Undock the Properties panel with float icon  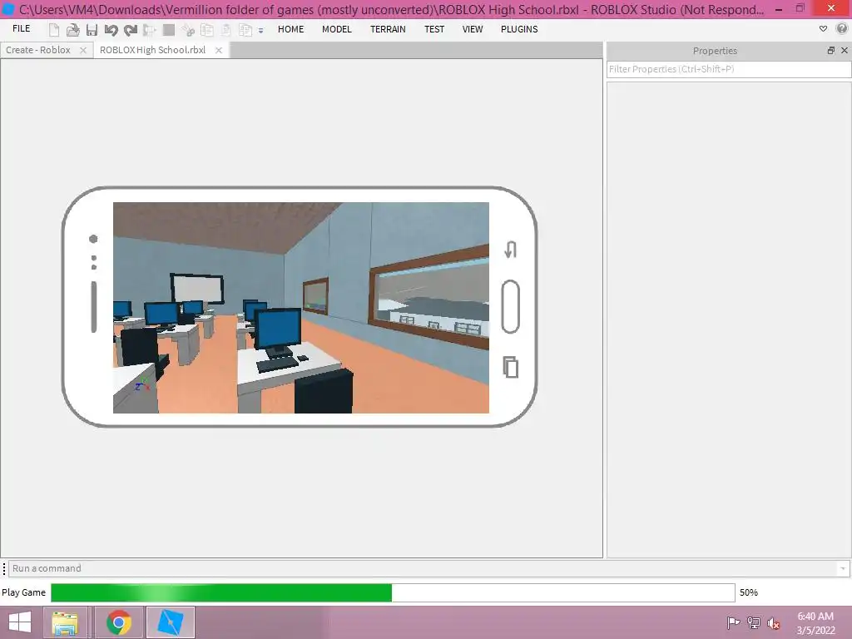point(831,50)
